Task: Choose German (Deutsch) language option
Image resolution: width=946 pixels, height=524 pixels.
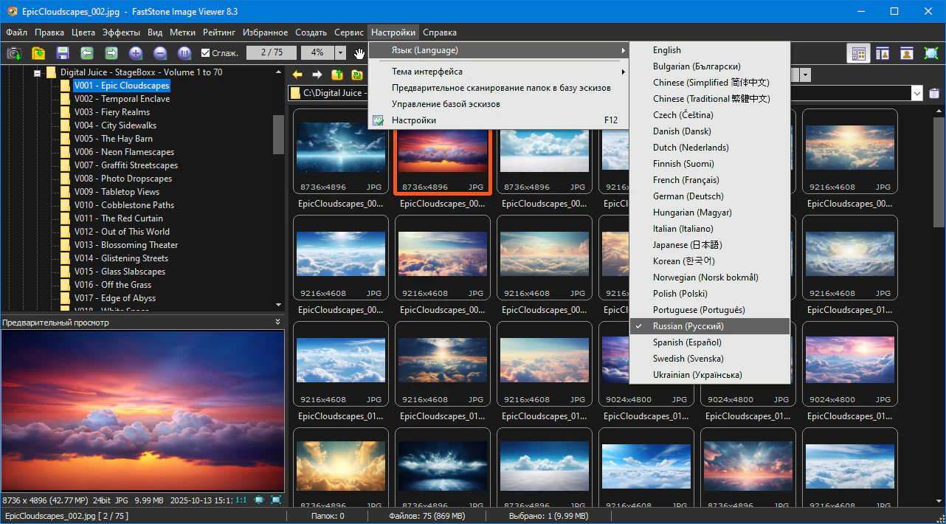Action: [688, 196]
